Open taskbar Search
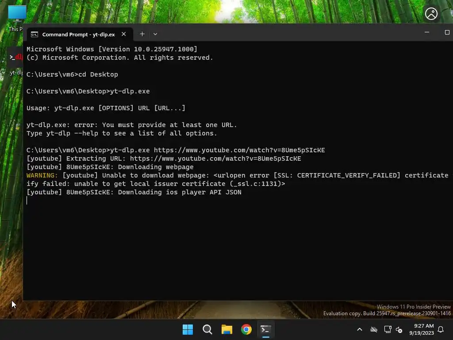The width and height of the screenshot is (453, 340). tap(207, 329)
